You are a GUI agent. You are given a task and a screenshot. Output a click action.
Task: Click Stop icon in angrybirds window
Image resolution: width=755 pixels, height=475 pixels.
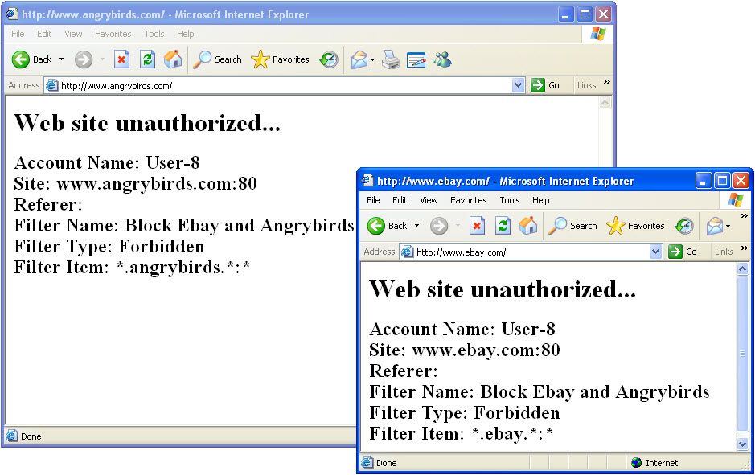tap(122, 59)
